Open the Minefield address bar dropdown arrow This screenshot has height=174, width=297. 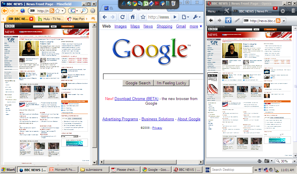pos(63,11)
